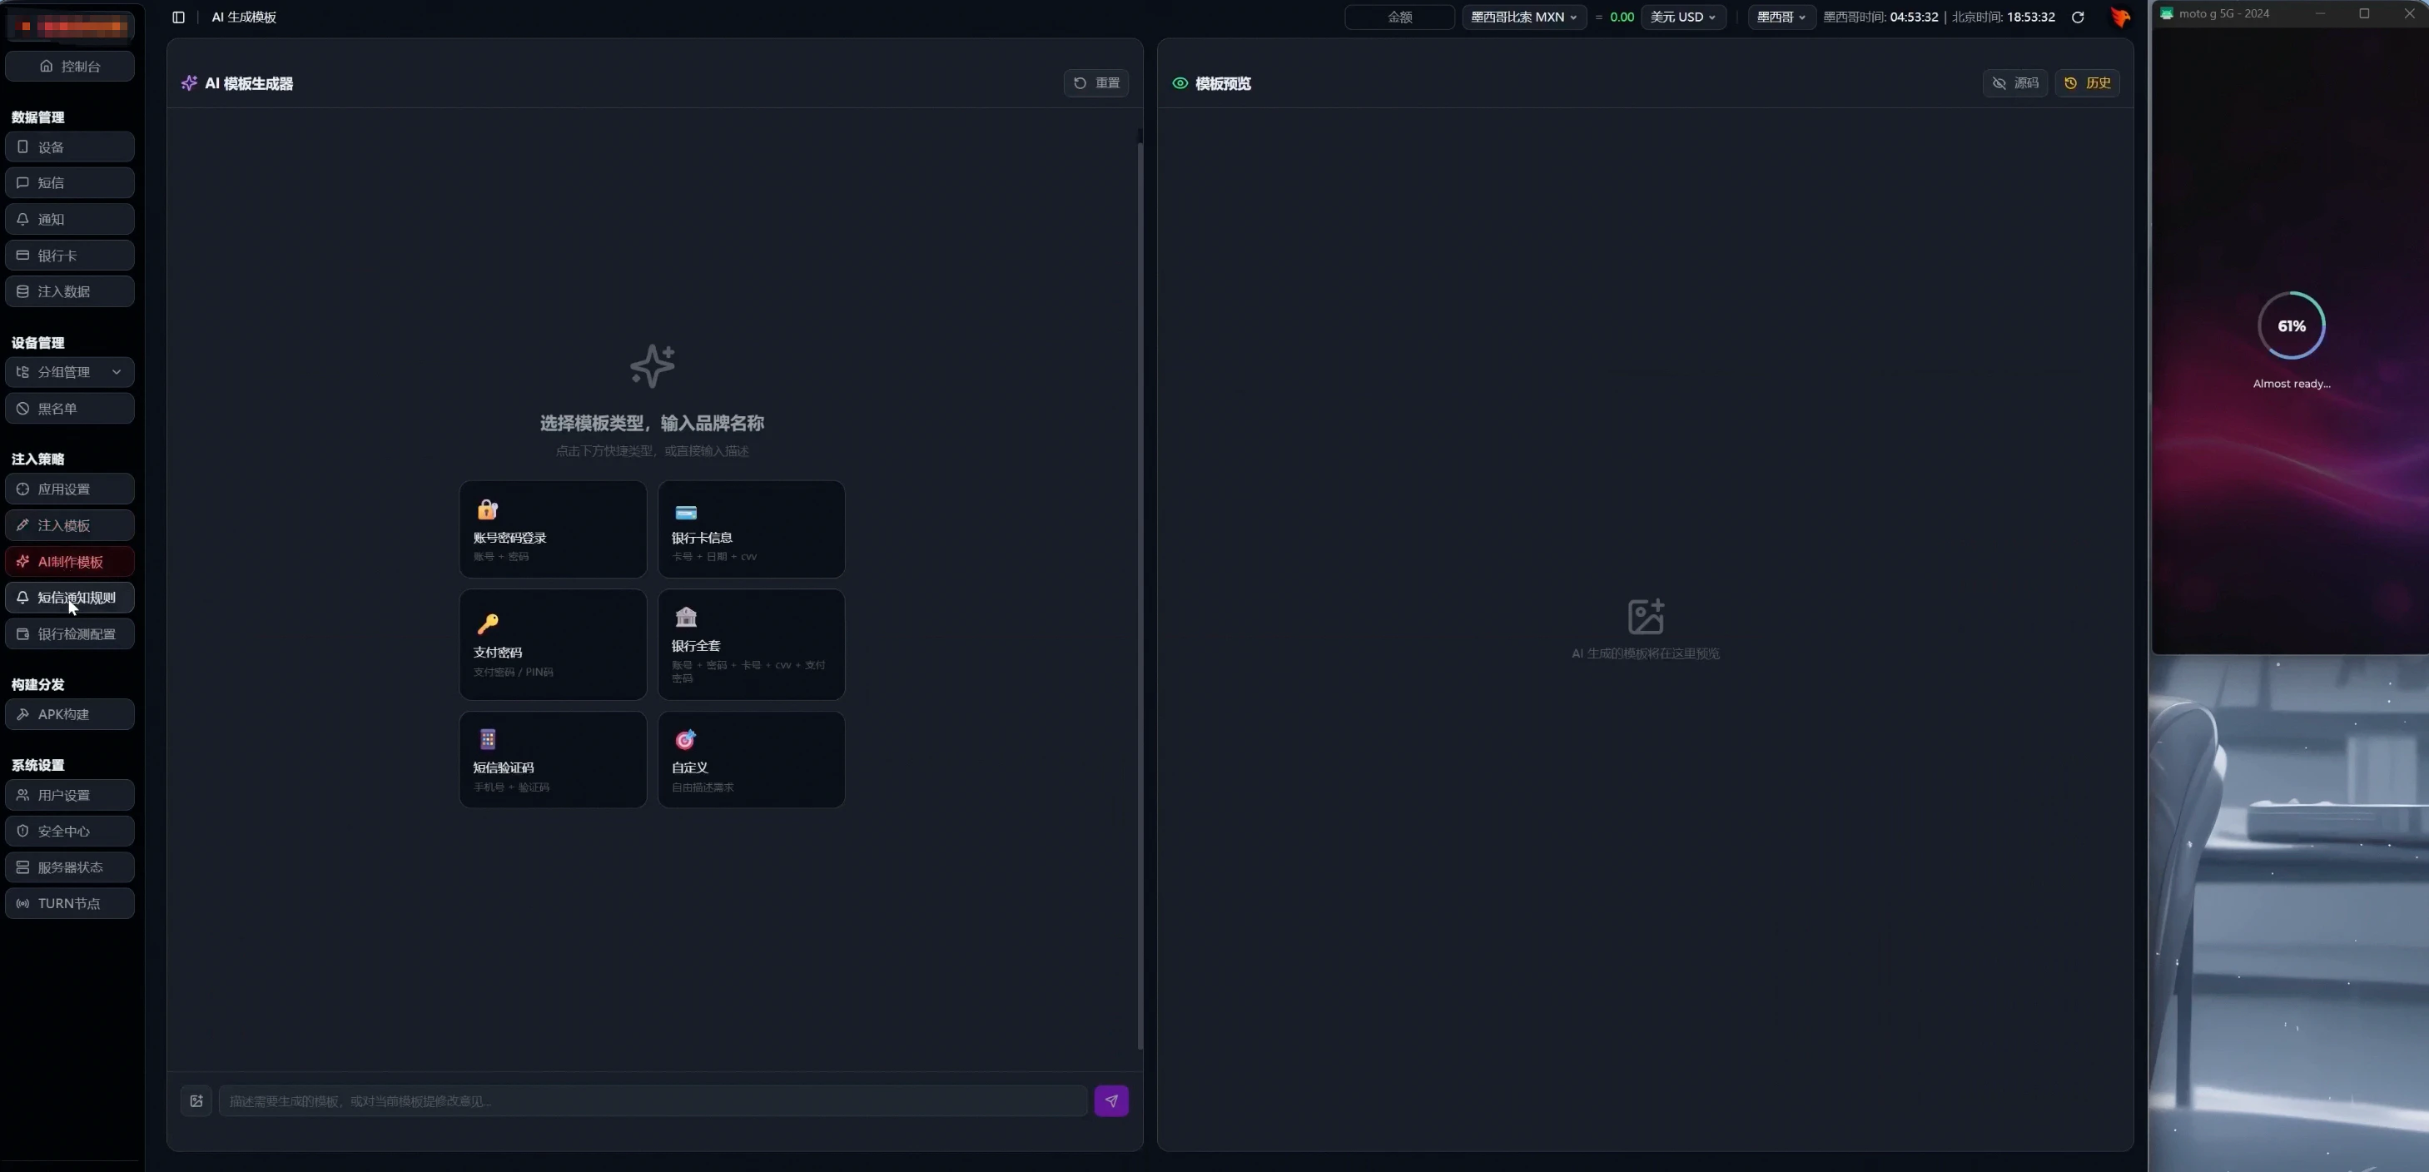Open 短信通知规则 page
The width and height of the screenshot is (2429, 1172).
tap(70, 598)
